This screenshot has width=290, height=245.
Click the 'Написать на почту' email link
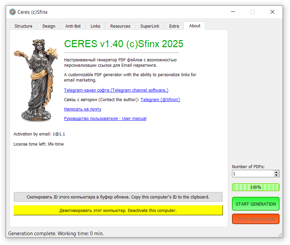point(83,109)
